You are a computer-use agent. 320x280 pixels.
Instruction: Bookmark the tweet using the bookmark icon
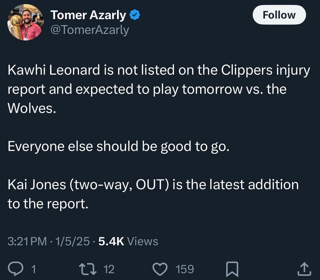[x=232, y=269]
